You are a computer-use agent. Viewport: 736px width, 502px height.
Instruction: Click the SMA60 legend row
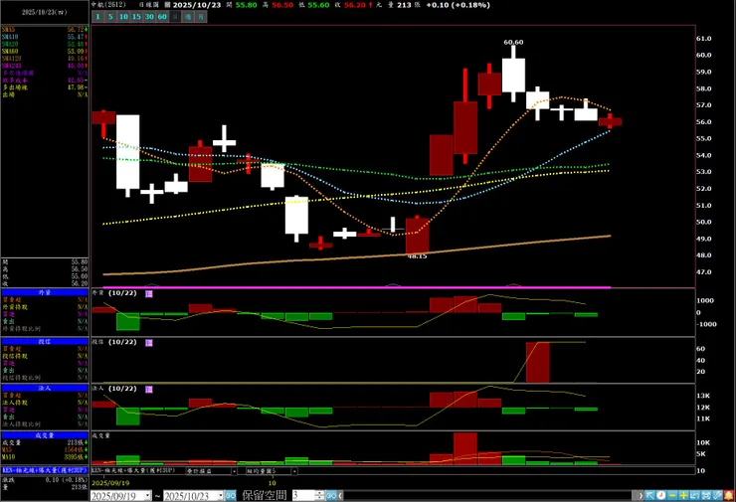point(45,51)
